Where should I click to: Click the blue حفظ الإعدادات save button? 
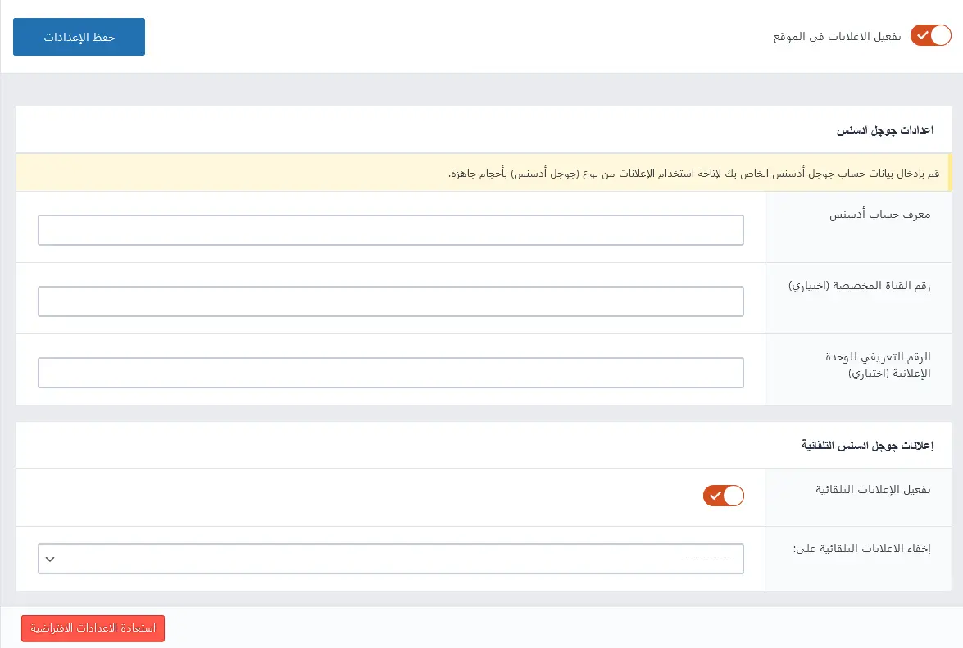click(x=79, y=37)
